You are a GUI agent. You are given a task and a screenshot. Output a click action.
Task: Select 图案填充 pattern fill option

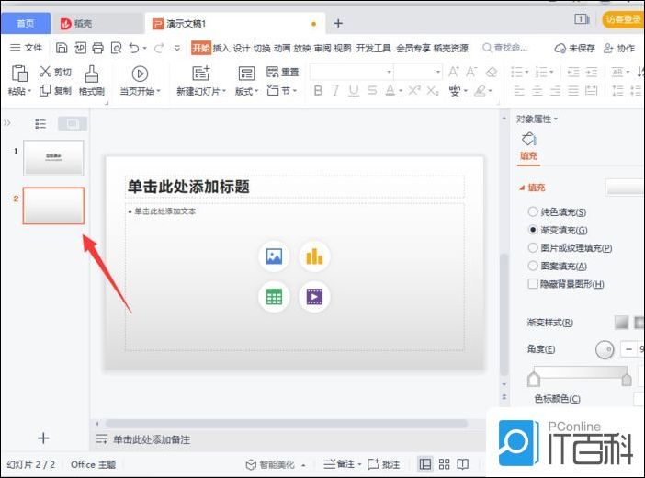533,266
